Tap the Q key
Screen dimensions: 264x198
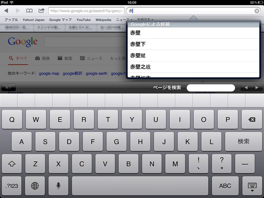pos(12,119)
